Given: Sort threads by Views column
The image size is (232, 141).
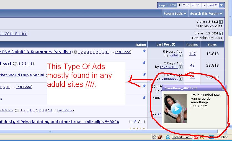Looking at the screenshot, I should (x=212, y=45).
